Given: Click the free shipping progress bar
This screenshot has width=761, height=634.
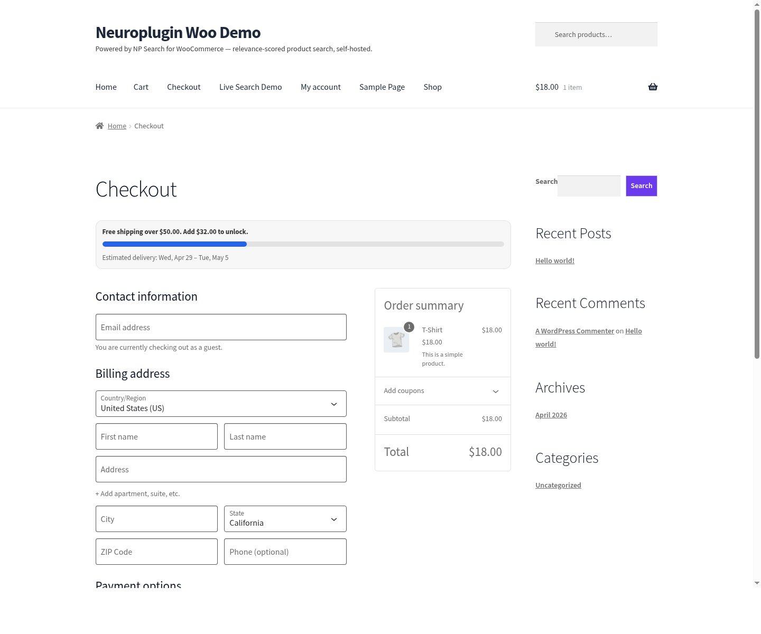Looking at the screenshot, I should 303,244.
